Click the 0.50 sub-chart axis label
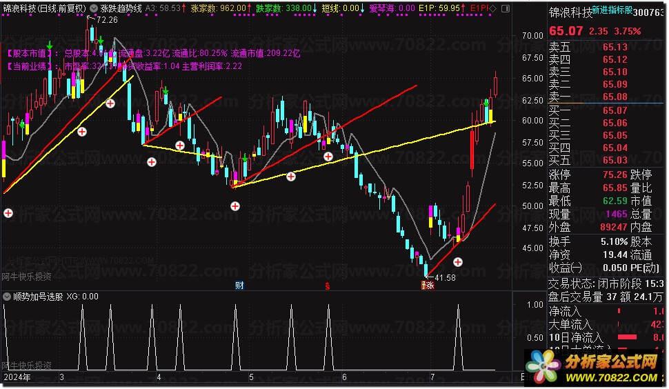 pos(535,337)
